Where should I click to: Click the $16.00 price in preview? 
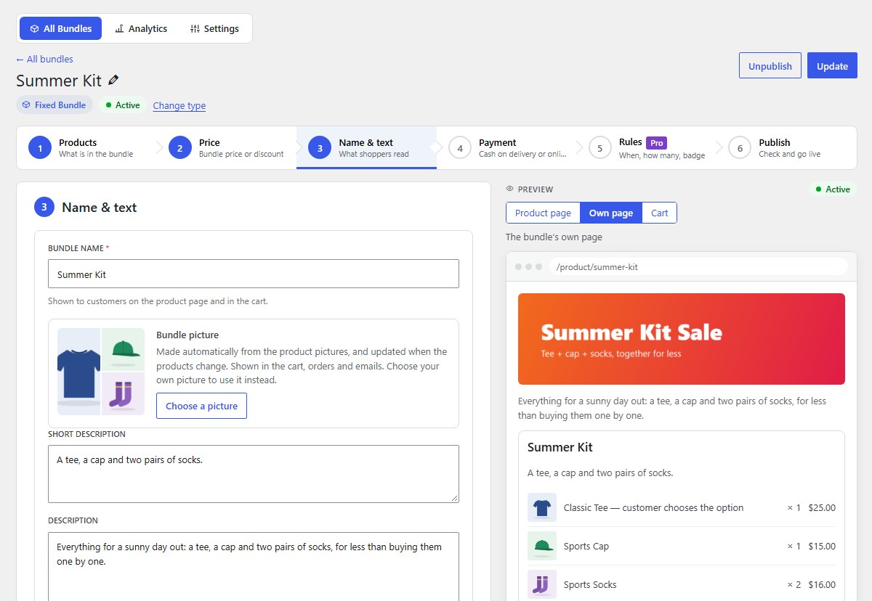822,584
